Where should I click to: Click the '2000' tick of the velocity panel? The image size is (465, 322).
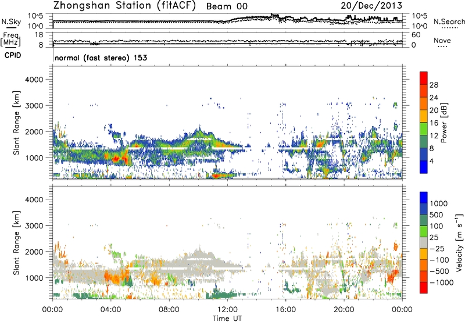34,252
